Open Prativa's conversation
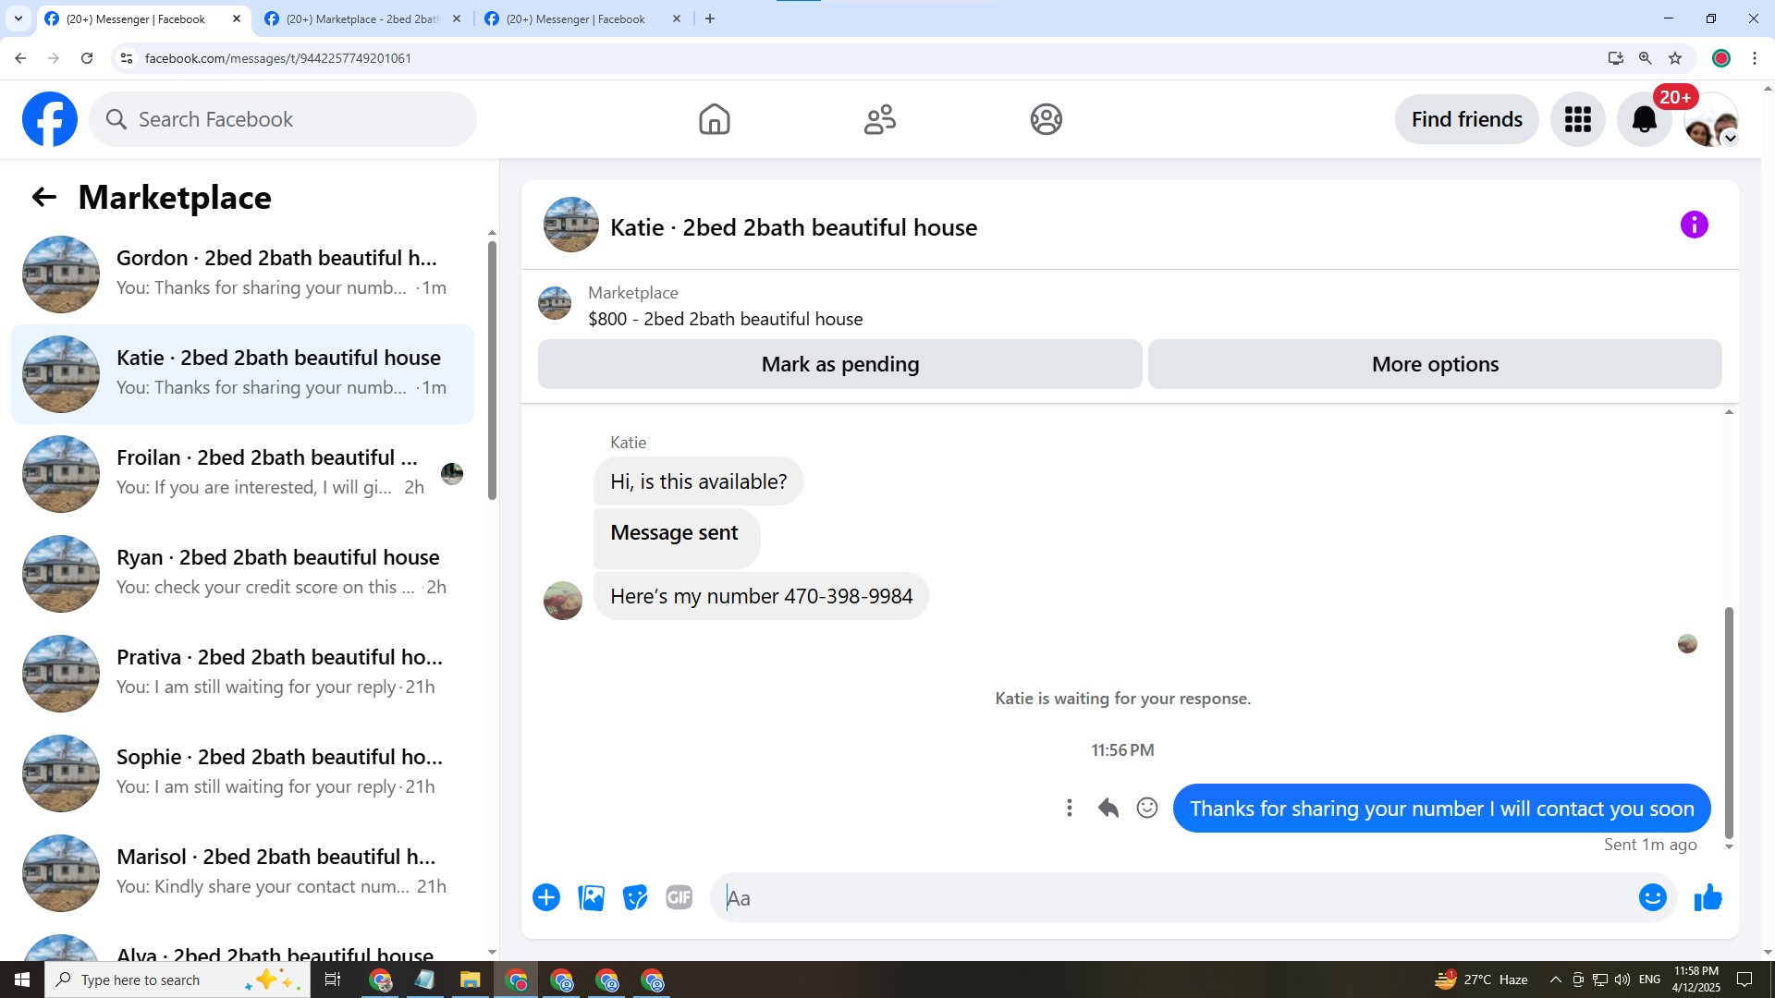This screenshot has width=1775, height=998. pyautogui.click(x=242, y=673)
